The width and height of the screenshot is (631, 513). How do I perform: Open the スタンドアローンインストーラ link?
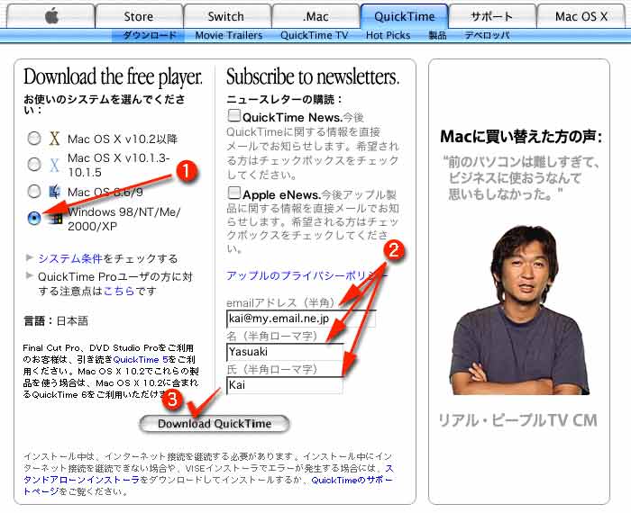pyautogui.click(x=208, y=474)
